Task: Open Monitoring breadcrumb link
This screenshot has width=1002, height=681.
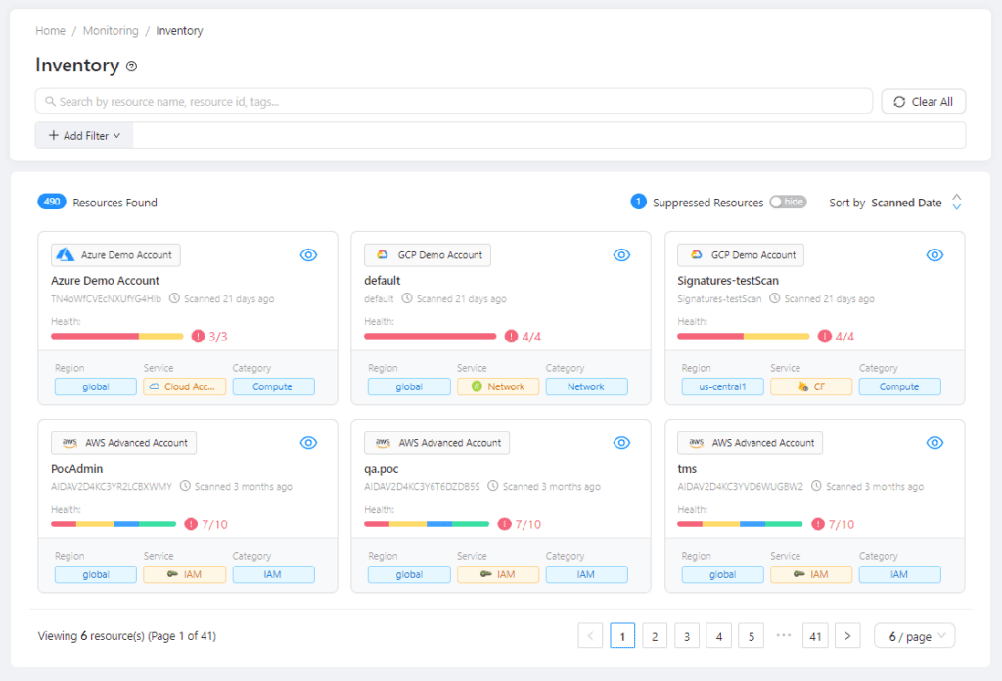Action: (111, 30)
